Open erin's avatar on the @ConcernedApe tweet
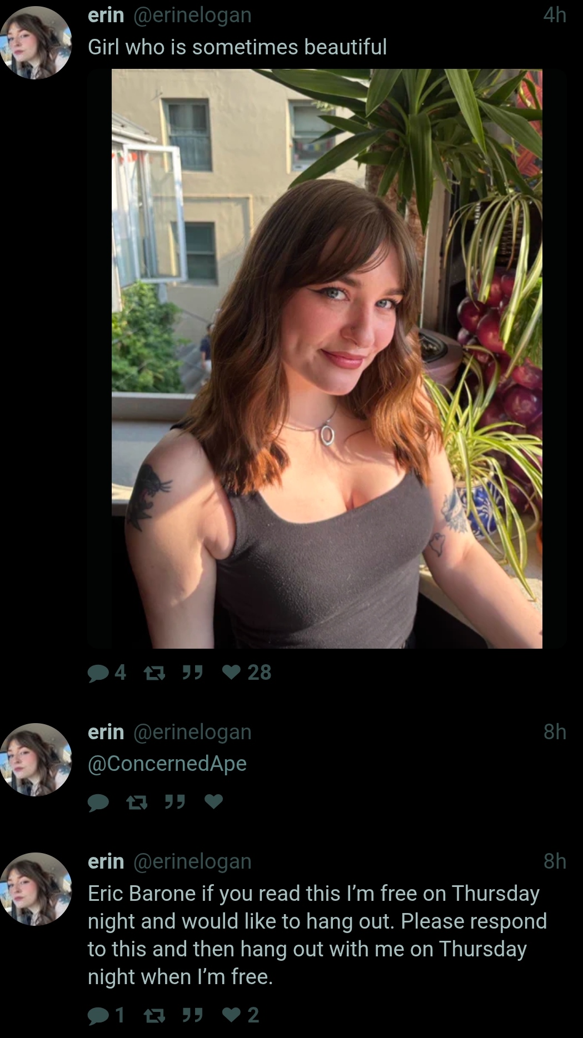 point(36,760)
